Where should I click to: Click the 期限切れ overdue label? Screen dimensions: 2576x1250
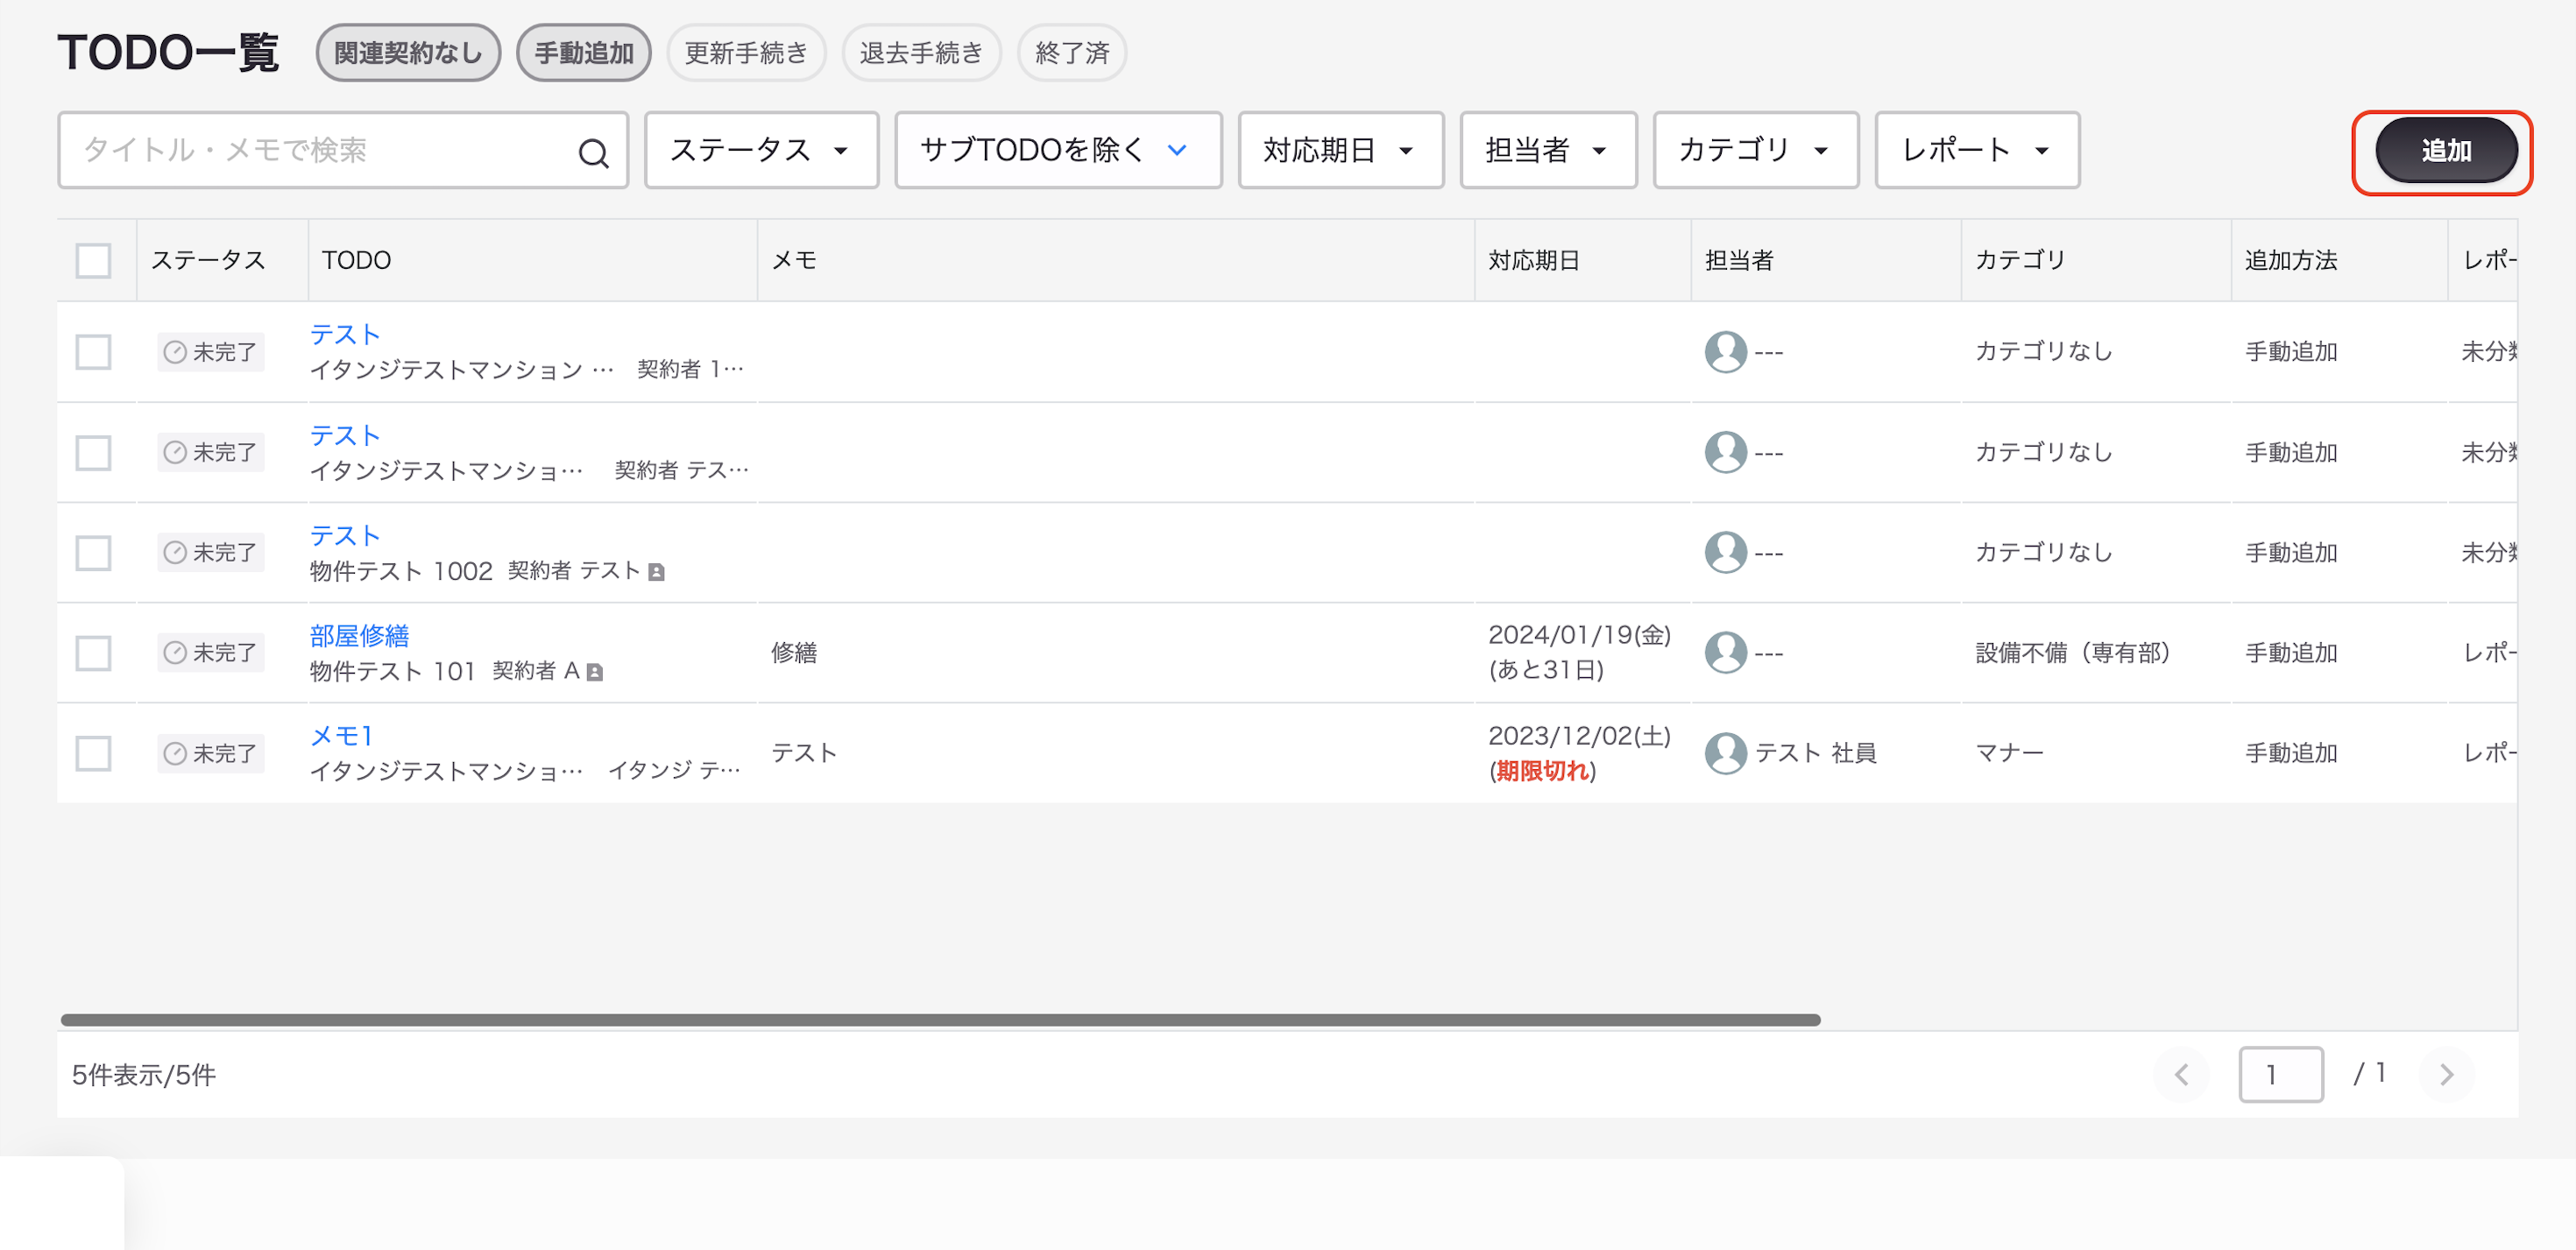coord(1542,771)
